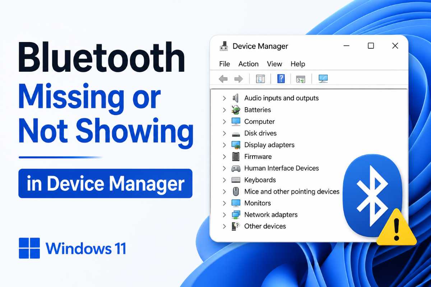This screenshot has width=431, height=287.
Task: Expand the Human Interface Devices chevron
Action: point(224,168)
